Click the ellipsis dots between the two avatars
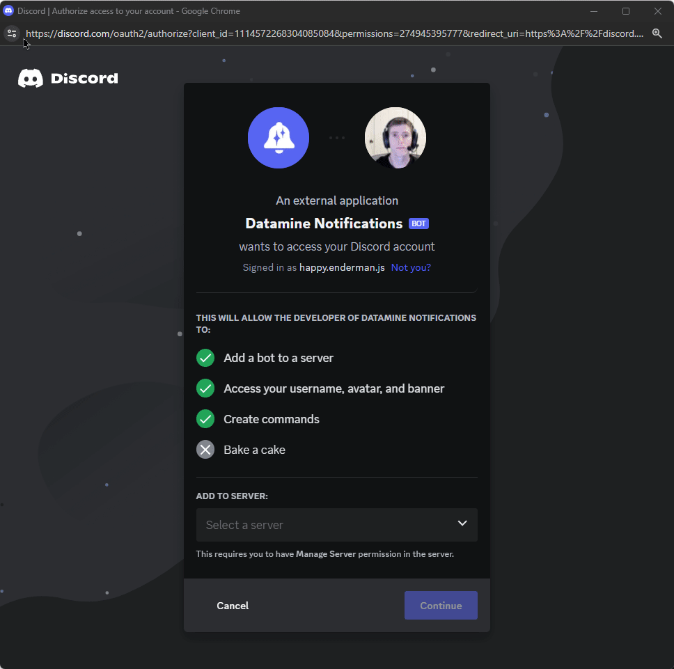This screenshot has height=669, width=674. [x=337, y=137]
